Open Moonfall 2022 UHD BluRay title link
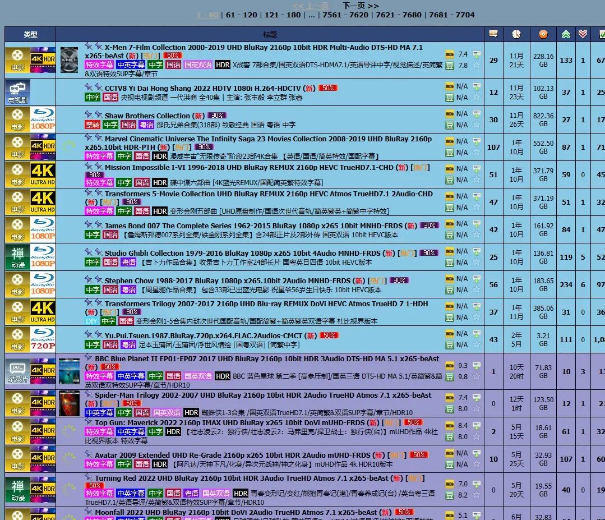605x520 pixels. coord(235,512)
